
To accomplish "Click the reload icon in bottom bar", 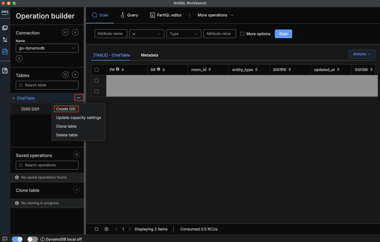I will [x=96, y=229].
